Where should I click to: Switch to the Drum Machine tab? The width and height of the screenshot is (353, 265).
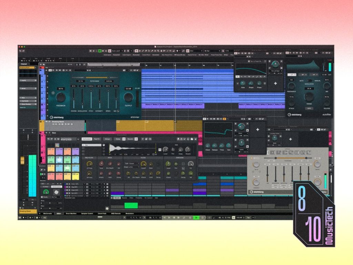(71, 213)
